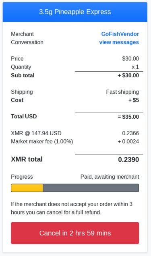151x256 pixels.
Task: Click the market maker fee amount + 0.0024
Action: pyautogui.click(x=128, y=142)
